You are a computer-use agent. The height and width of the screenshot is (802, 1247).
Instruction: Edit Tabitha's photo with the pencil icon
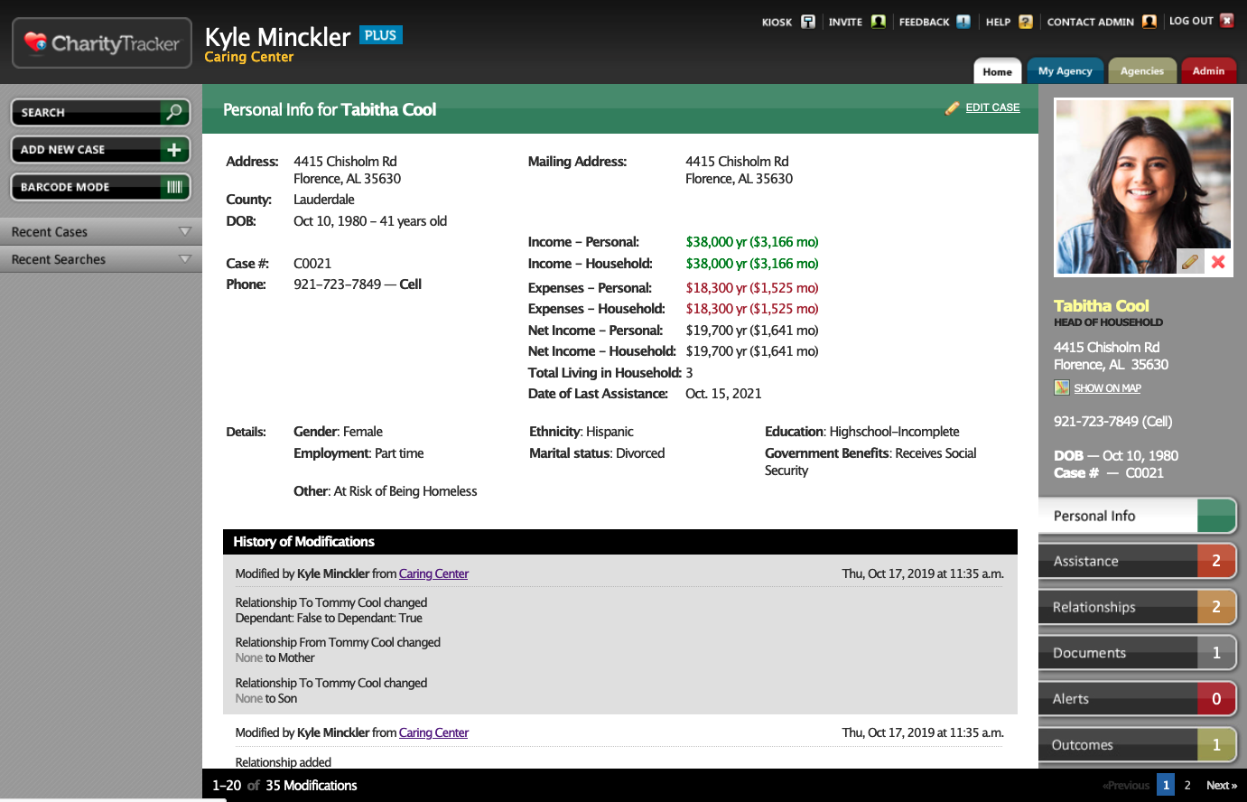(x=1189, y=261)
